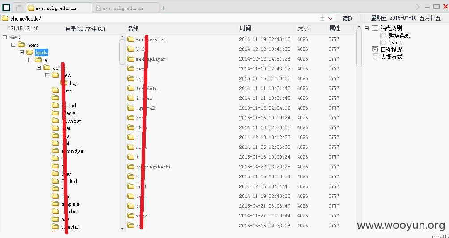Collapse the home node in tree

click(13, 45)
